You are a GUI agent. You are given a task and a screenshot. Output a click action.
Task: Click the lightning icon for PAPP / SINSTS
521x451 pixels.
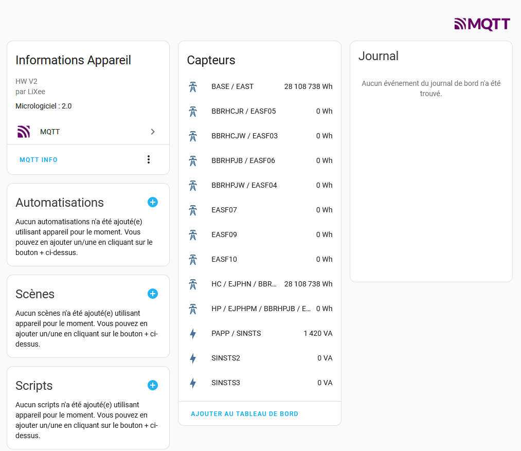[193, 333]
